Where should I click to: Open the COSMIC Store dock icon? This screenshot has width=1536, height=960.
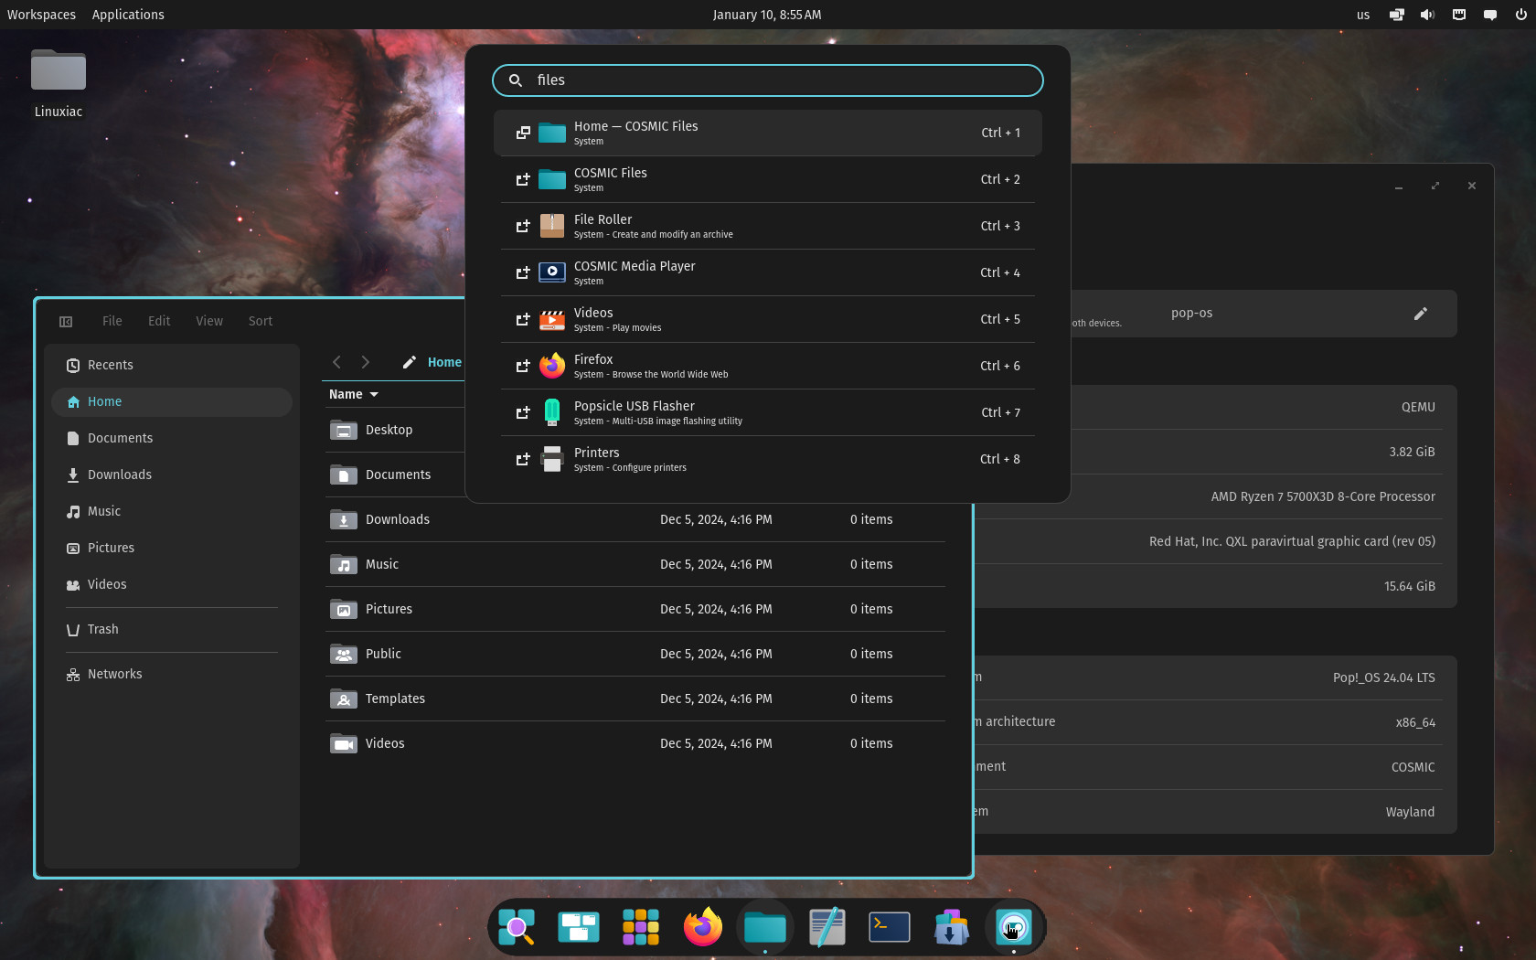[x=952, y=927]
